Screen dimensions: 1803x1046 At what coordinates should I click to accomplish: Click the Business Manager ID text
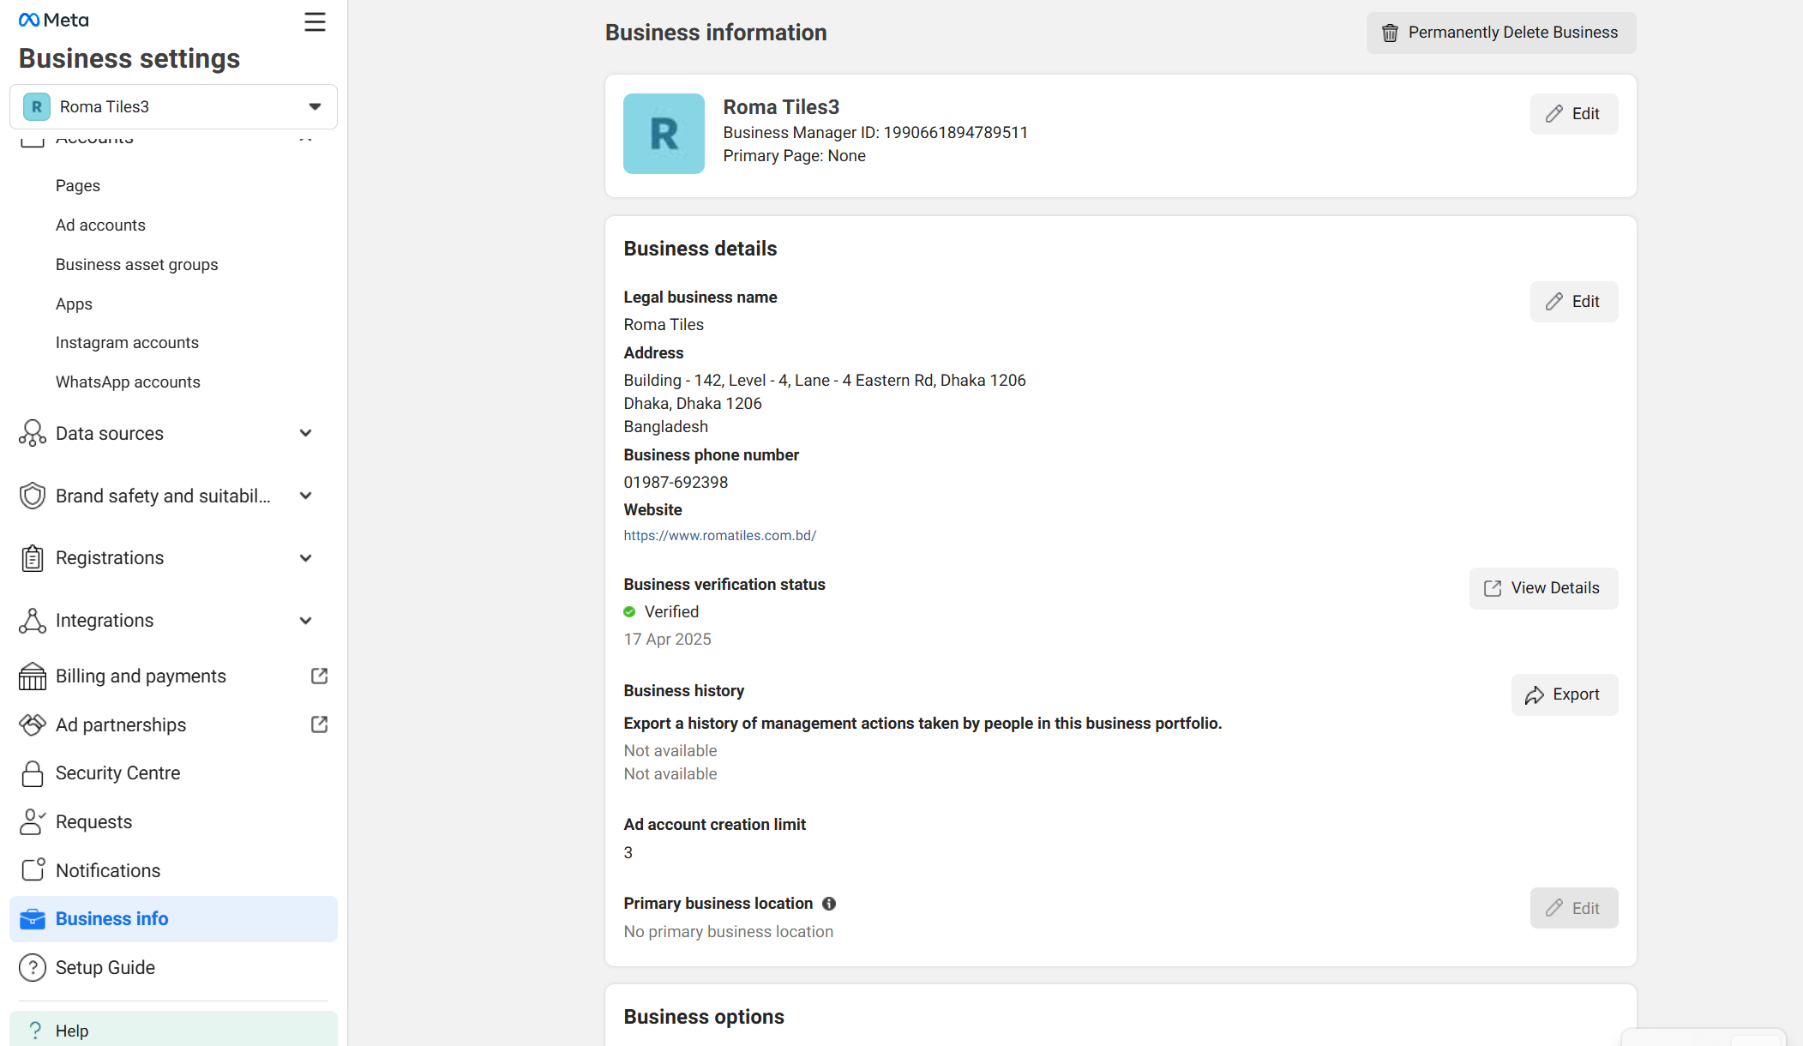pos(875,133)
